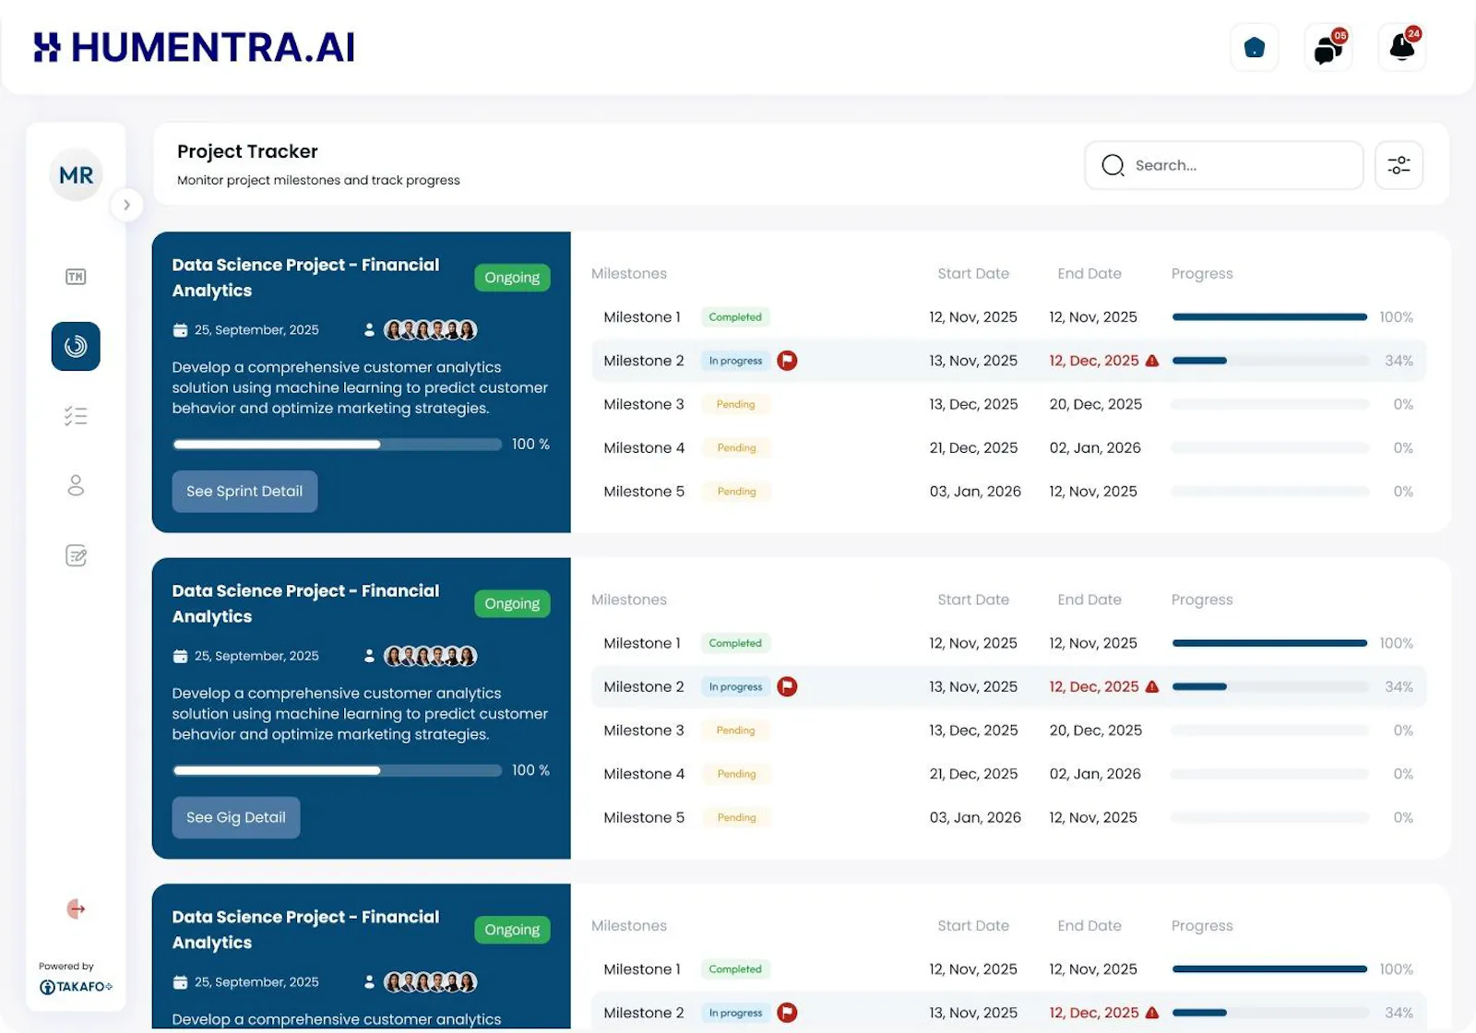Screen dimensions: 1476x1033
Task: Click Completed status in third card's Milestone 1
Action: pos(735,969)
